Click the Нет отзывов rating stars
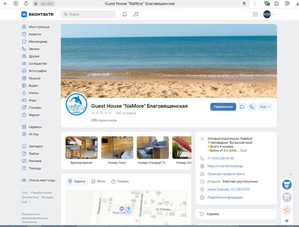Image resolution: width=299 pixels, height=227 pixels. tap(102, 113)
